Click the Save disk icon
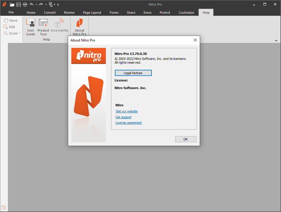This screenshot has width=281, height=212. pyautogui.click(x=18, y=4)
